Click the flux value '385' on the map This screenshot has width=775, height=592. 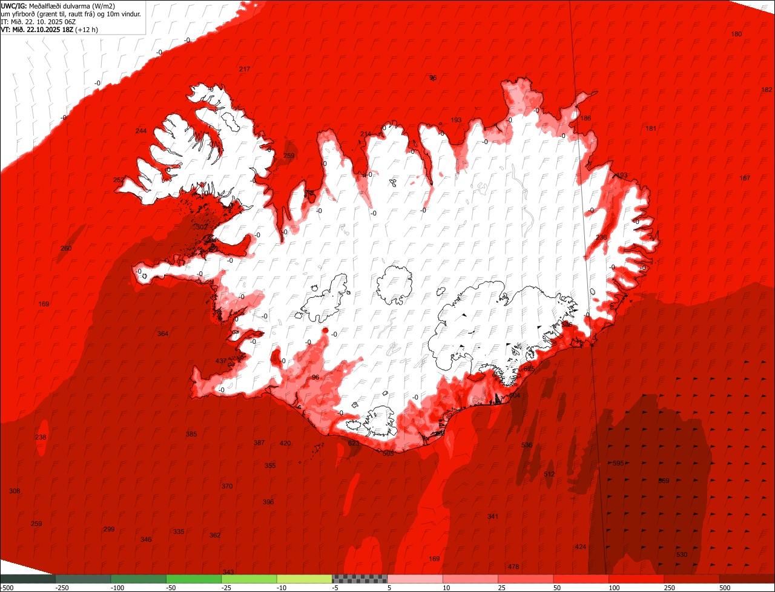(191, 435)
